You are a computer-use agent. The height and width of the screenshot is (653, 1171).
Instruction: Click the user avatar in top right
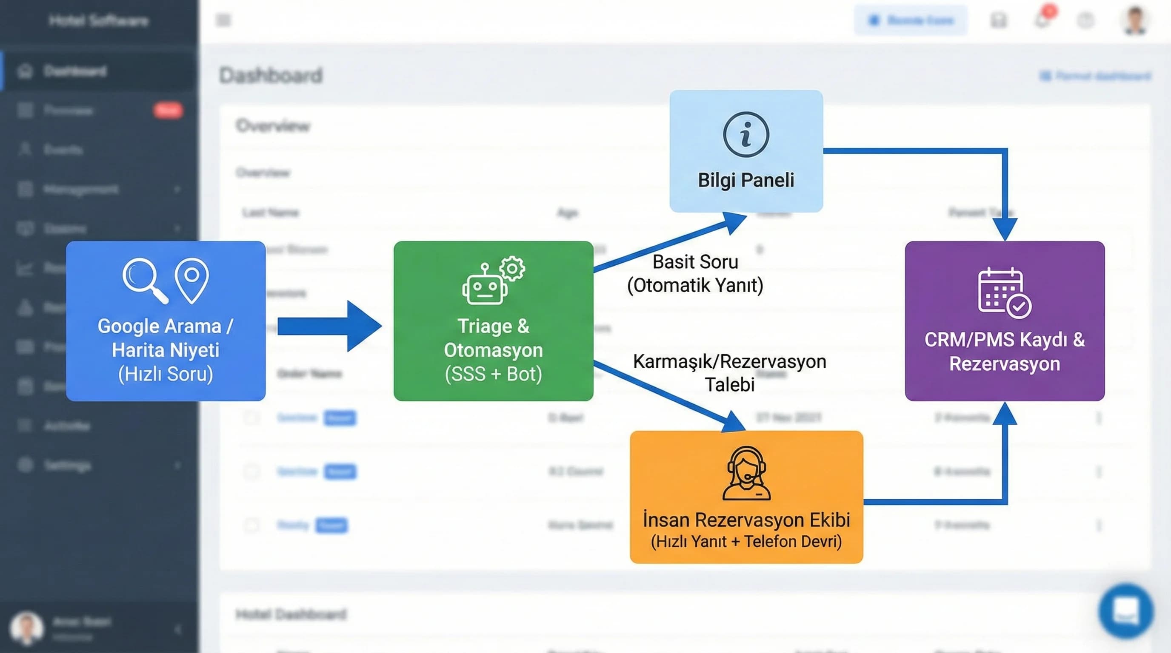coord(1135,20)
